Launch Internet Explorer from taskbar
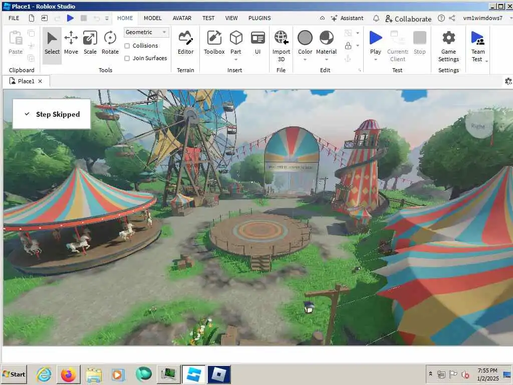Screen dimensions: 513x385 [x=44, y=374]
